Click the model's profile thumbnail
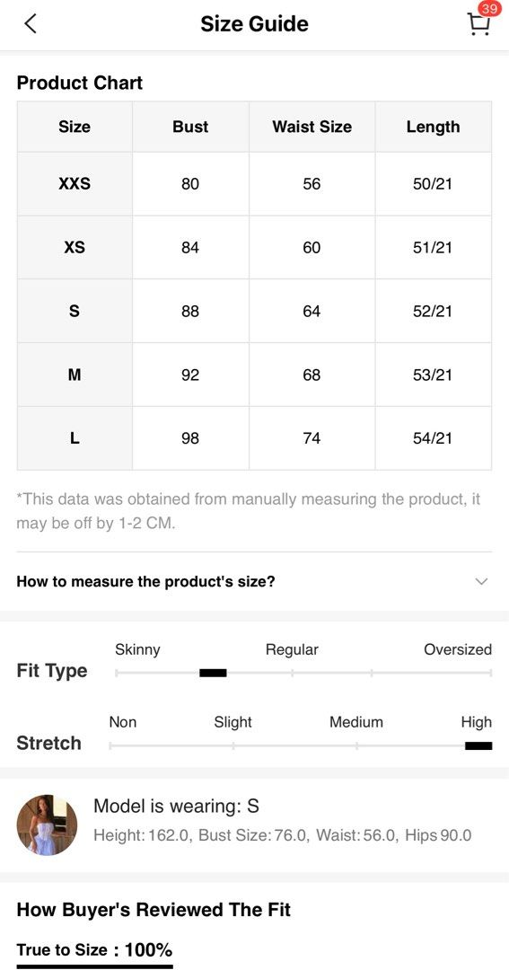This screenshot has width=509, height=970. [47, 825]
